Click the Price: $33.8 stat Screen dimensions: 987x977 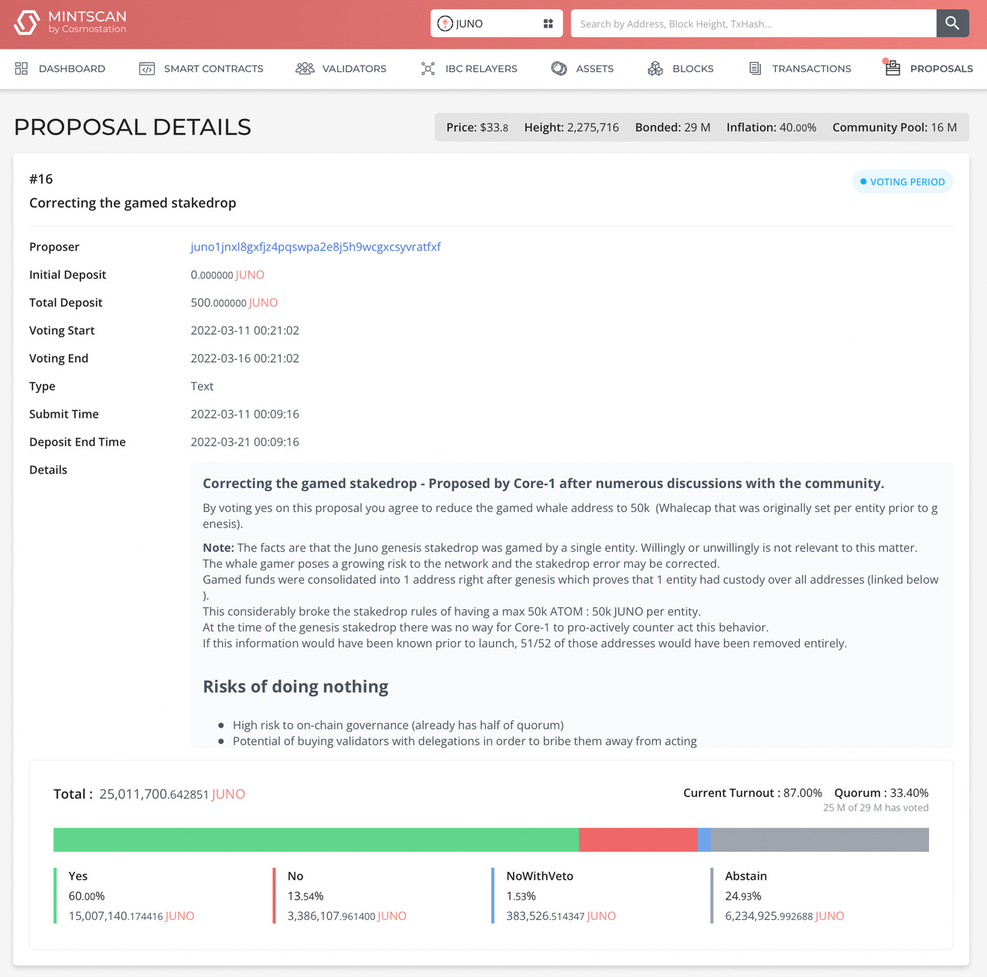[x=477, y=128]
